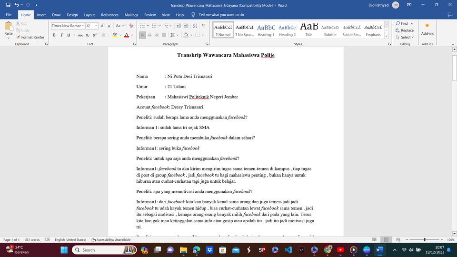The width and height of the screenshot is (457, 257).
Task: Click the Find button
Action: coord(402,23)
